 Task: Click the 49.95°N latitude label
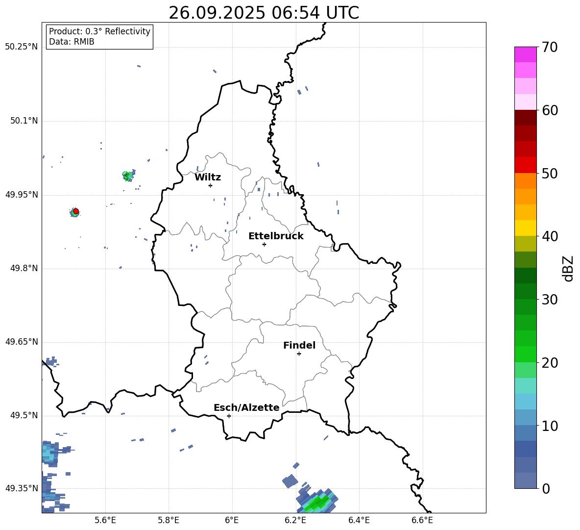point(22,195)
